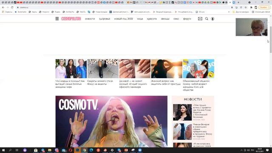Open the taskbar clock and date

pos(260,150)
